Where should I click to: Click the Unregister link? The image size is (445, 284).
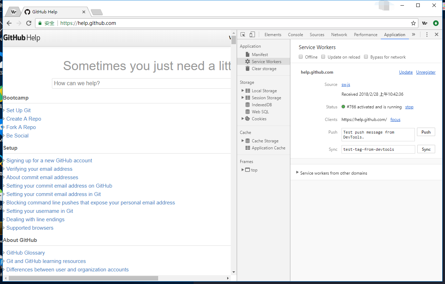point(426,72)
